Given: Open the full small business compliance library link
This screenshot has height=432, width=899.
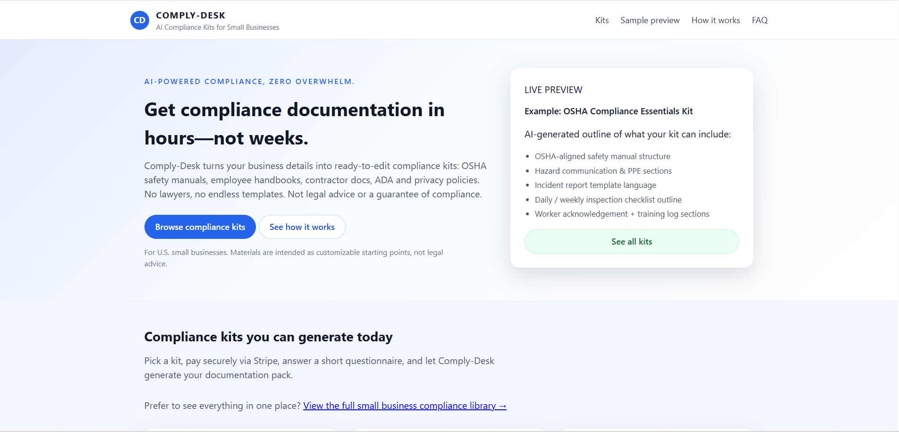Looking at the screenshot, I should click(x=405, y=406).
